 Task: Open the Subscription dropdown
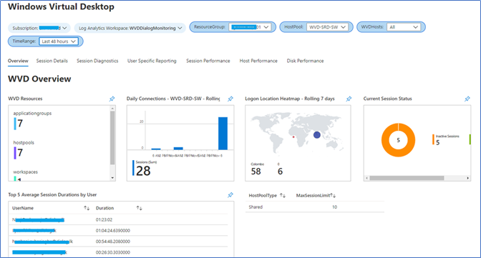(x=39, y=28)
